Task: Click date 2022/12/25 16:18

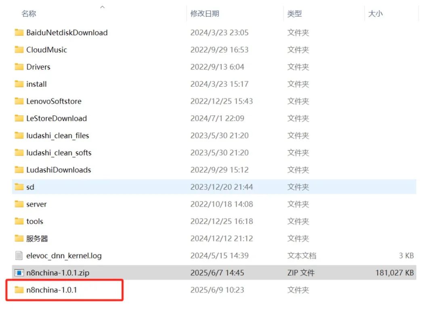Action: coord(222,221)
